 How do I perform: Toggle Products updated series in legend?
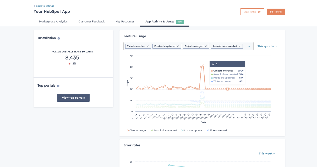click(x=192, y=130)
